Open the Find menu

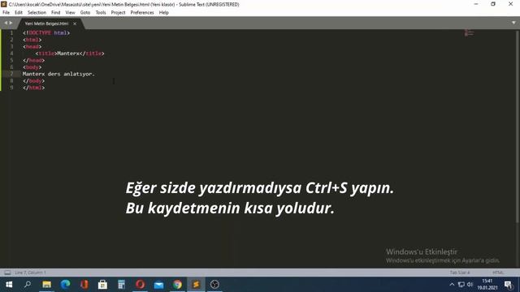coord(56,13)
